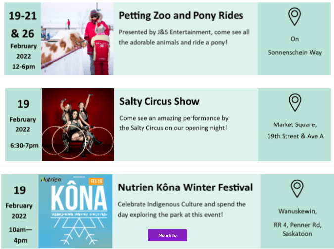Viewport: 334px width, 249px height.
Task: Click the location pin above Wanuskewin
Action: tap(297, 189)
